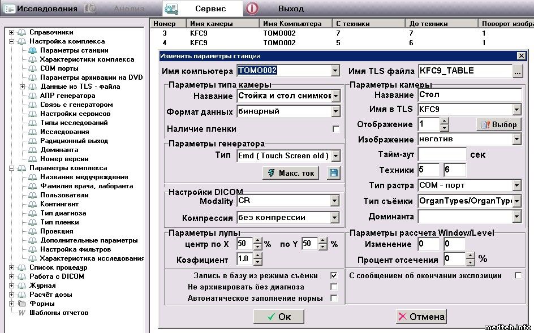The image size is (534, 333).
Task: Click the Исследования list icon in toolbar
Action: [10, 8]
